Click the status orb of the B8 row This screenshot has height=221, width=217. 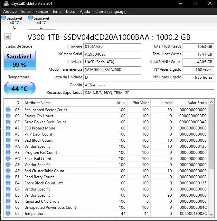point(8,195)
